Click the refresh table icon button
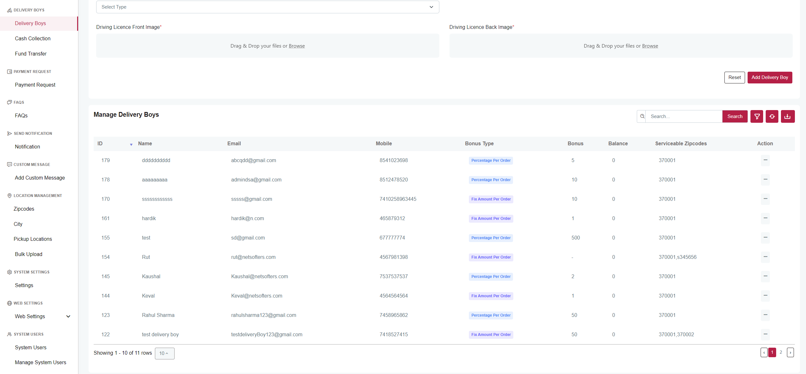Image resolution: width=806 pixels, height=374 pixels. [x=772, y=116]
